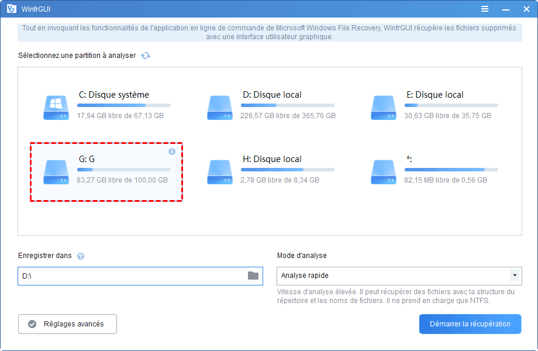Click the H: drive usage bar
This screenshot has width=538, height=351.
[x=288, y=170]
